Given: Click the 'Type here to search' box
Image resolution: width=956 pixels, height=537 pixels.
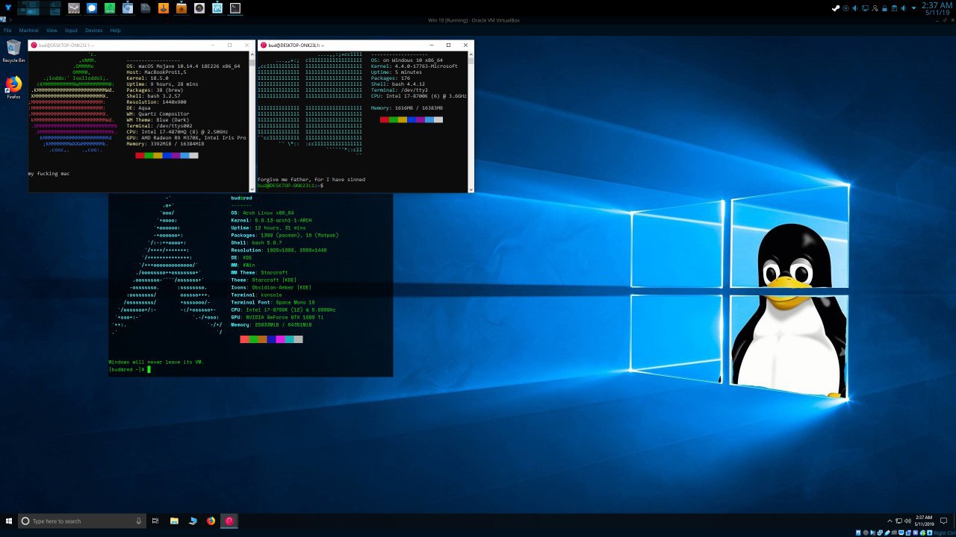Looking at the screenshot, I should (81, 521).
